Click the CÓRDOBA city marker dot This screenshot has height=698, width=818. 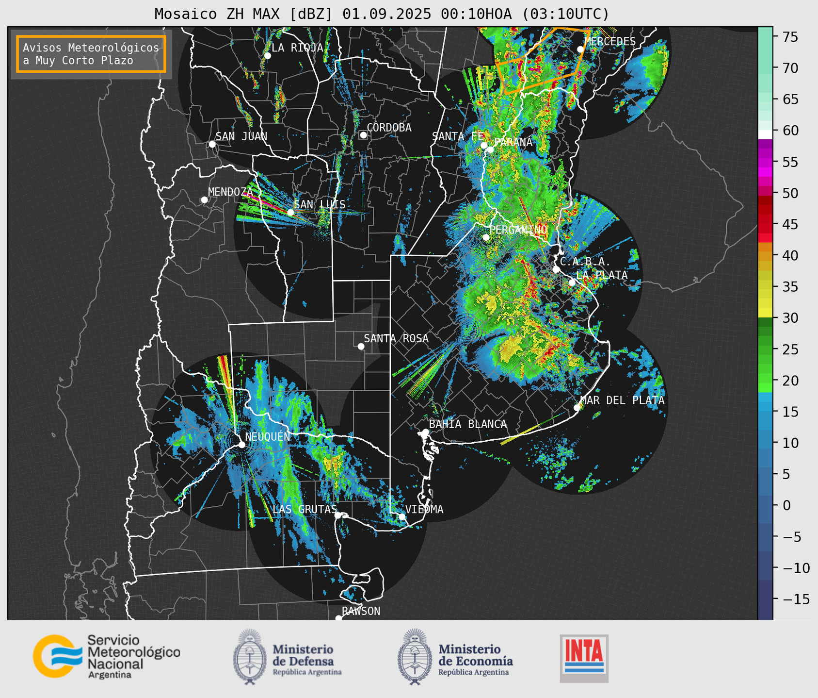363,135
